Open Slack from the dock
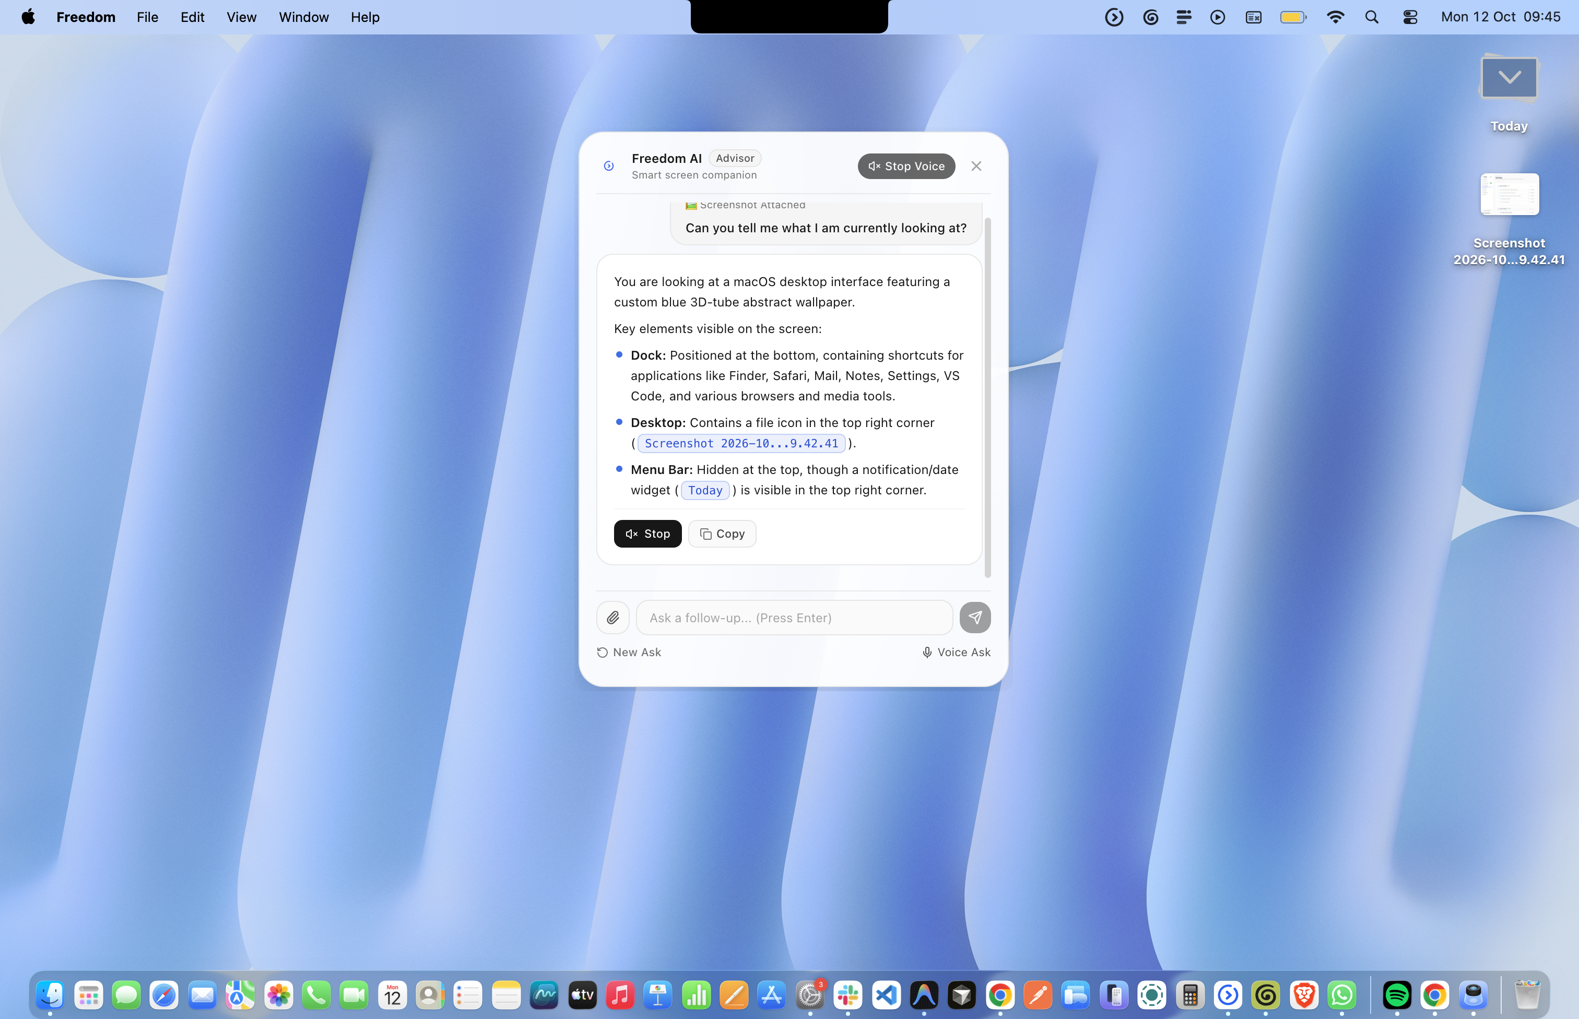Image resolution: width=1579 pixels, height=1019 pixels. 848,994
